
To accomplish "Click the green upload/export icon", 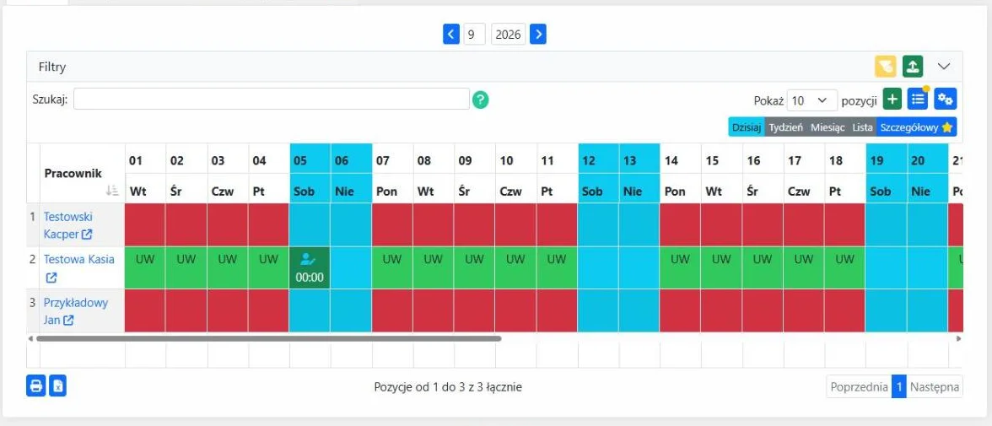I will (x=913, y=67).
